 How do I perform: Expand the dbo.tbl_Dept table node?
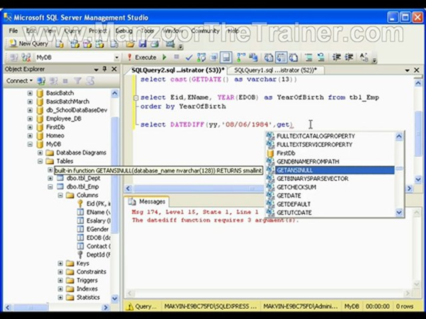50,178
